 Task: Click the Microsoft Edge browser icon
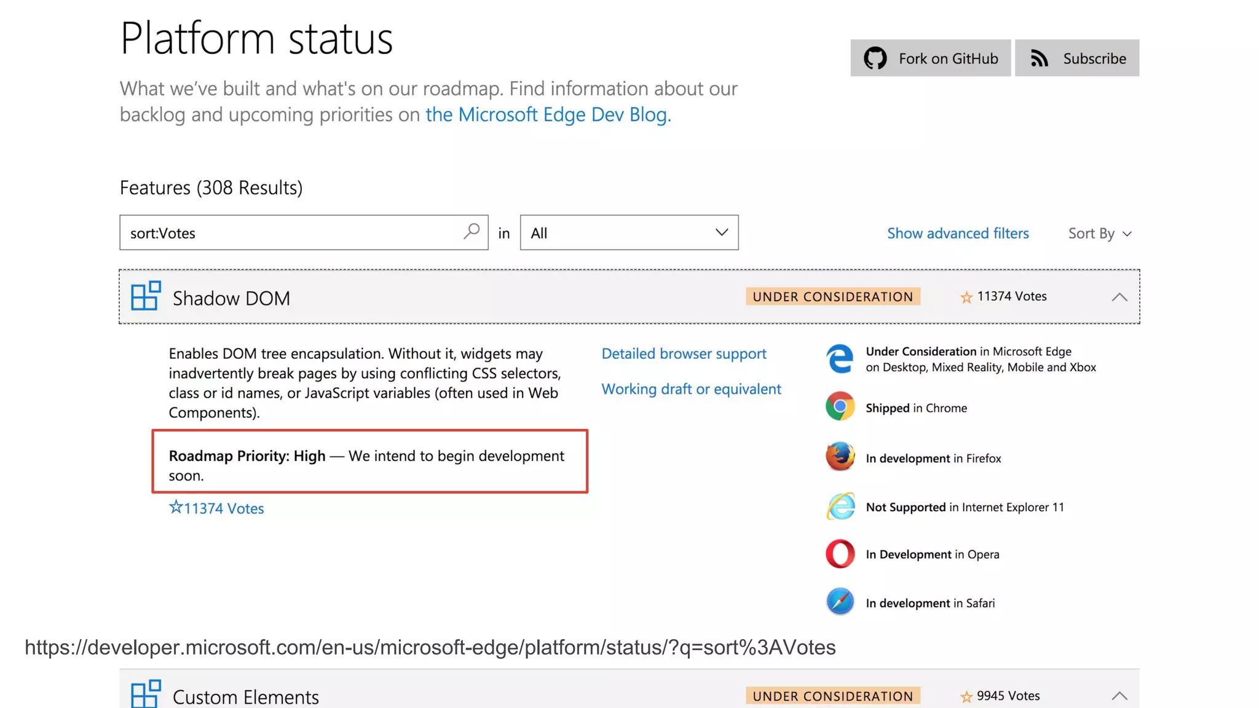point(840,359)
